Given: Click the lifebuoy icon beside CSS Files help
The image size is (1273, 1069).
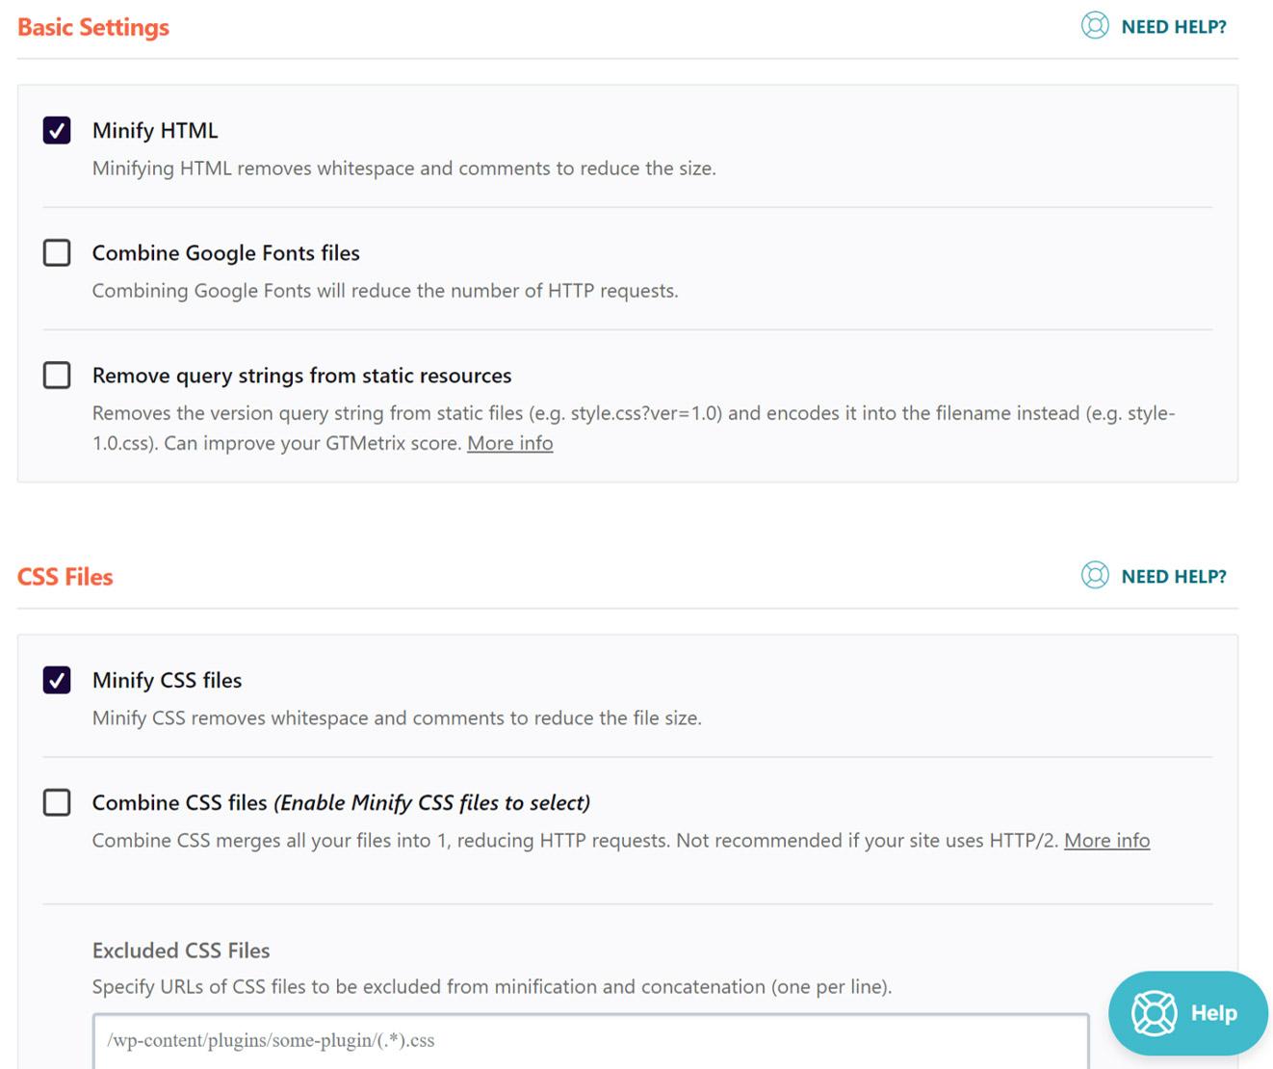Looking at the screenshot, I should click(1095, 575).
